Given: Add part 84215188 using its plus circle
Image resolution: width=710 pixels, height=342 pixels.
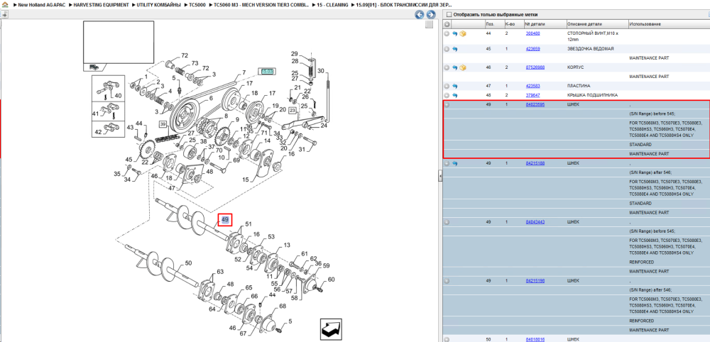Looking at the screenshot, I should 447,163.
